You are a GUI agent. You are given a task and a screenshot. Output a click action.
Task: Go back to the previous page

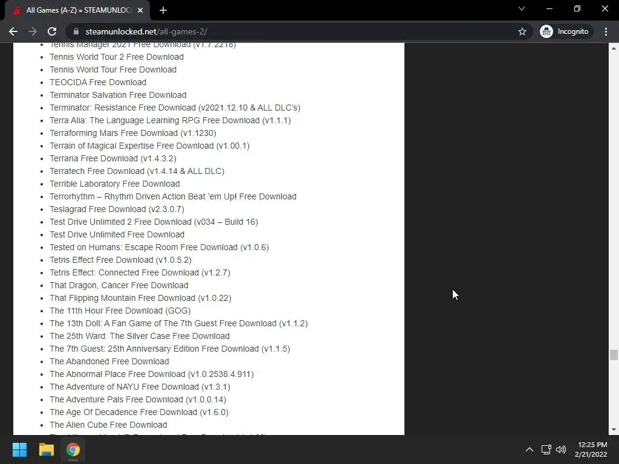pyautogui.click(x=13, y=31)
